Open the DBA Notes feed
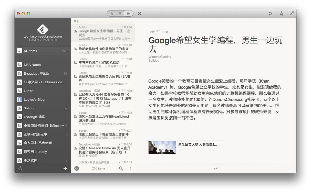 click(43, 65)
